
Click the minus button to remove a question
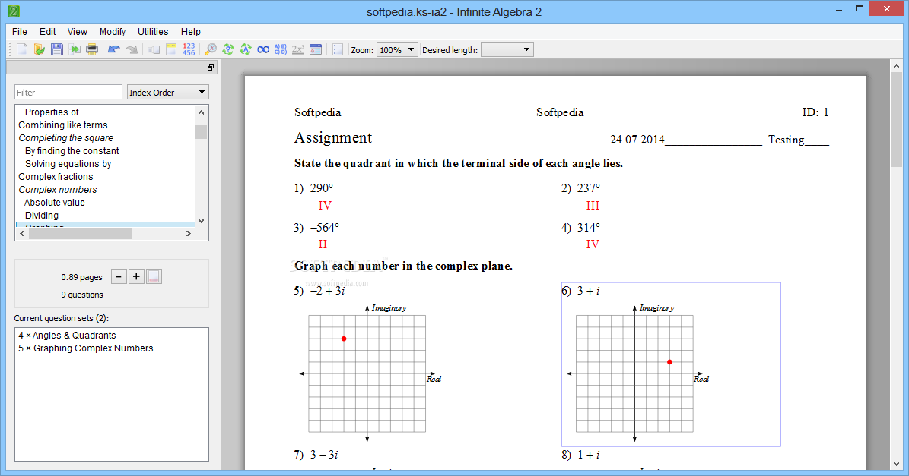119,276
